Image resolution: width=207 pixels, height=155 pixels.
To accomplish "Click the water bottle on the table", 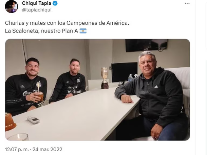I will coord(130,78).
